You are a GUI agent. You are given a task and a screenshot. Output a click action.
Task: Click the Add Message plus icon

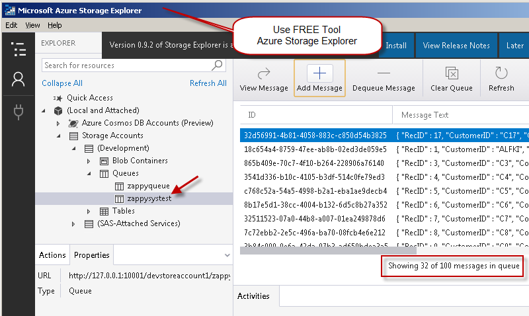[x=319, y=73]
